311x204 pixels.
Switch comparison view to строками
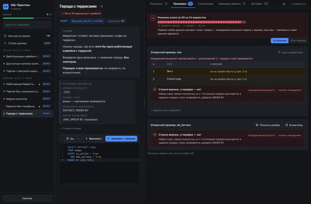pos(280,40)
